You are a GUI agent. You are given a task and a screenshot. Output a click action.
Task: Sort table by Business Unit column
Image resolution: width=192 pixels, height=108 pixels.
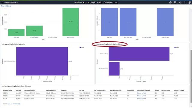7,90
